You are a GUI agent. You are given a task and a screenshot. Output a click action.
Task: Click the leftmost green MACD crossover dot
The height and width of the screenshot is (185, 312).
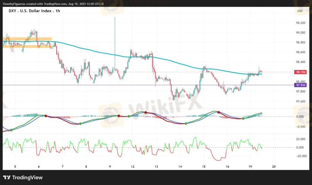pyautogui.click(x=12, y=130)
